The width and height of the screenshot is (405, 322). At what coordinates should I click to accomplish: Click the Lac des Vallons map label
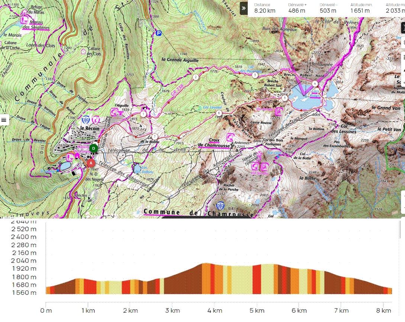144,169
